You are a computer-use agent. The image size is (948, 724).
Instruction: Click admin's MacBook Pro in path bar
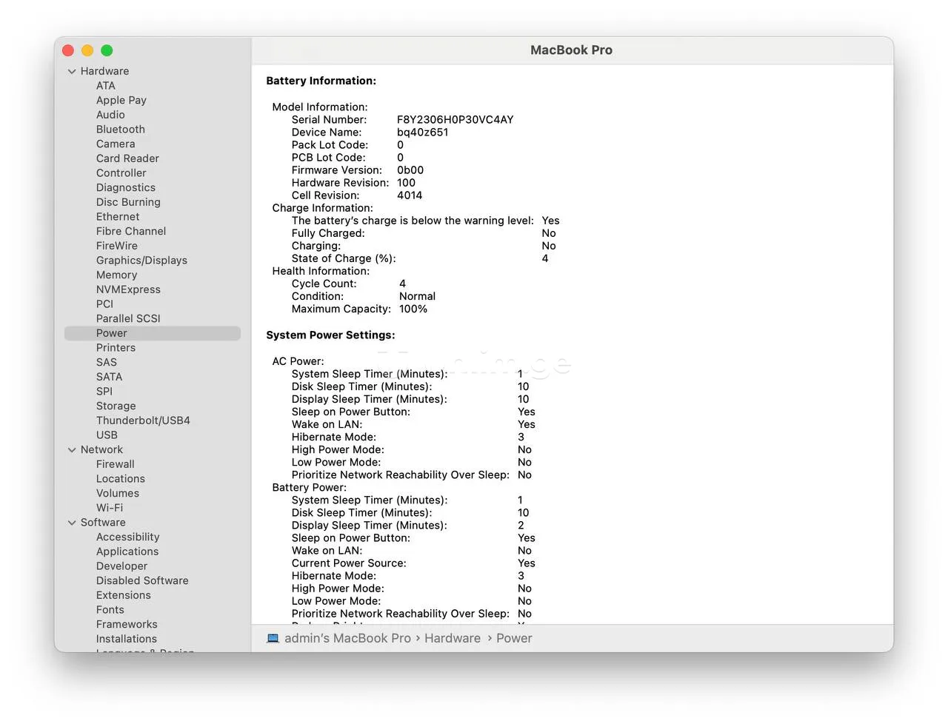point(347,638)
